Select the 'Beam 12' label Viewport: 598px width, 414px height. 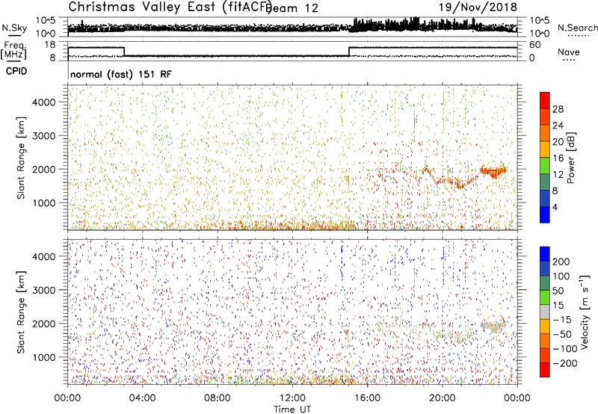[x=292, y=8]
